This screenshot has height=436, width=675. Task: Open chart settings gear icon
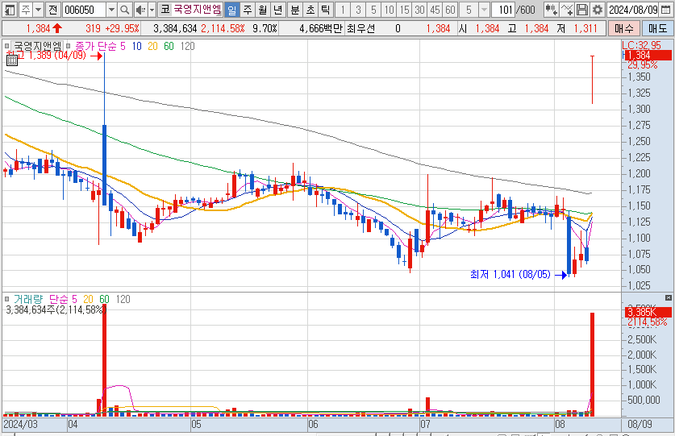tap(598, 10)
